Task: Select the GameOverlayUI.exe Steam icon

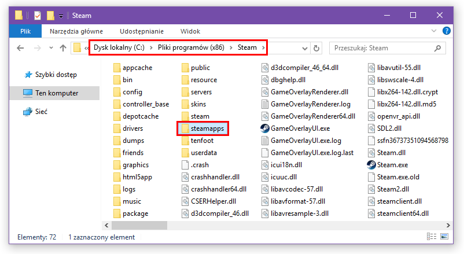Action: tap(266, 128)
